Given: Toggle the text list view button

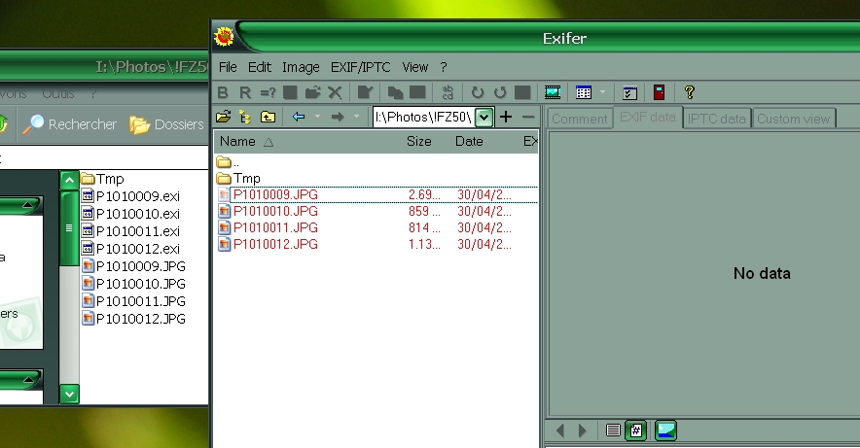Looking at the screenshot, I should click(x=613, y=430).
